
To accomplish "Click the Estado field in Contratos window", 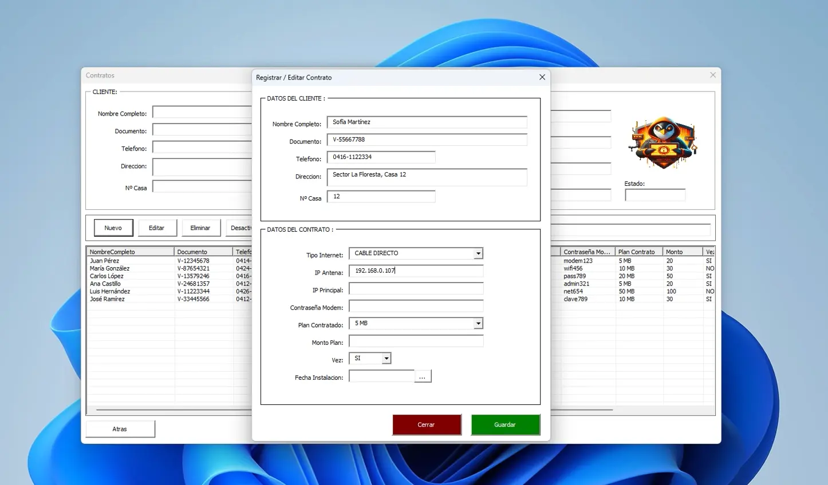I will click(655, 196).
